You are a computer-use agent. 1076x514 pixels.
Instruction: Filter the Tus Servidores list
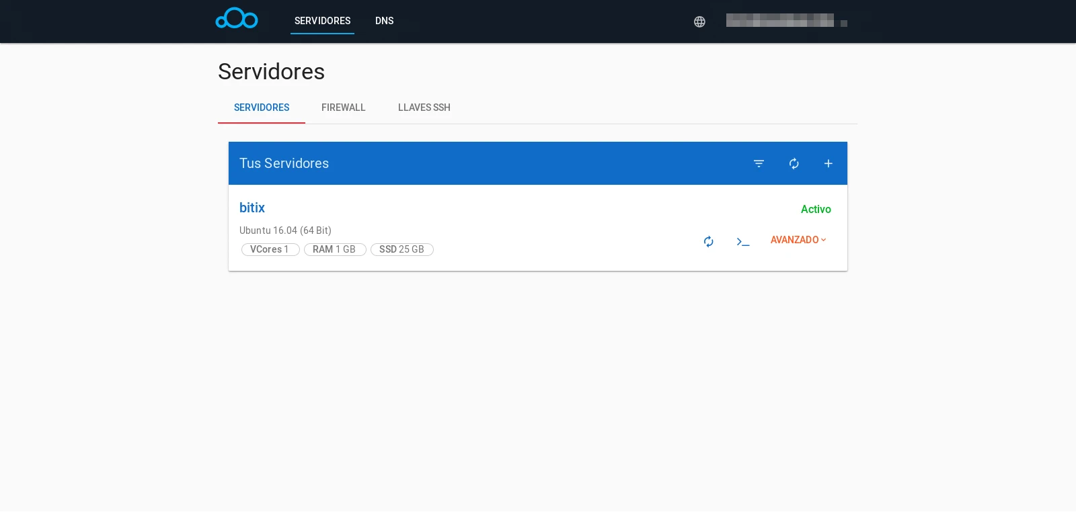point(759,163)
